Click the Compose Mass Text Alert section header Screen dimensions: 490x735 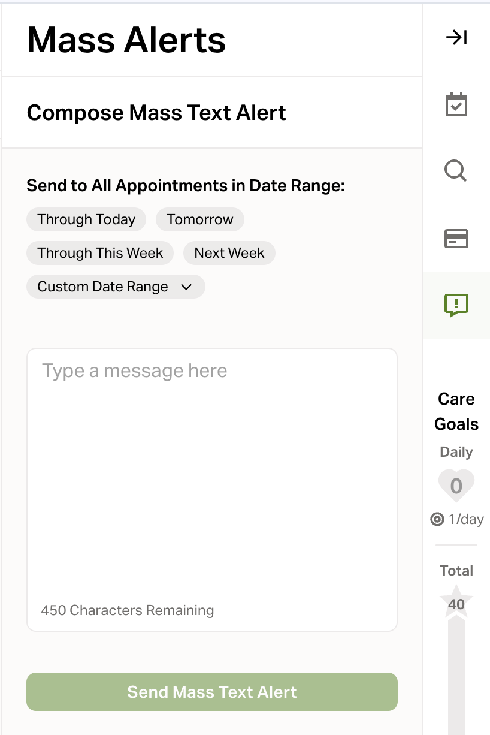[156, 113]
